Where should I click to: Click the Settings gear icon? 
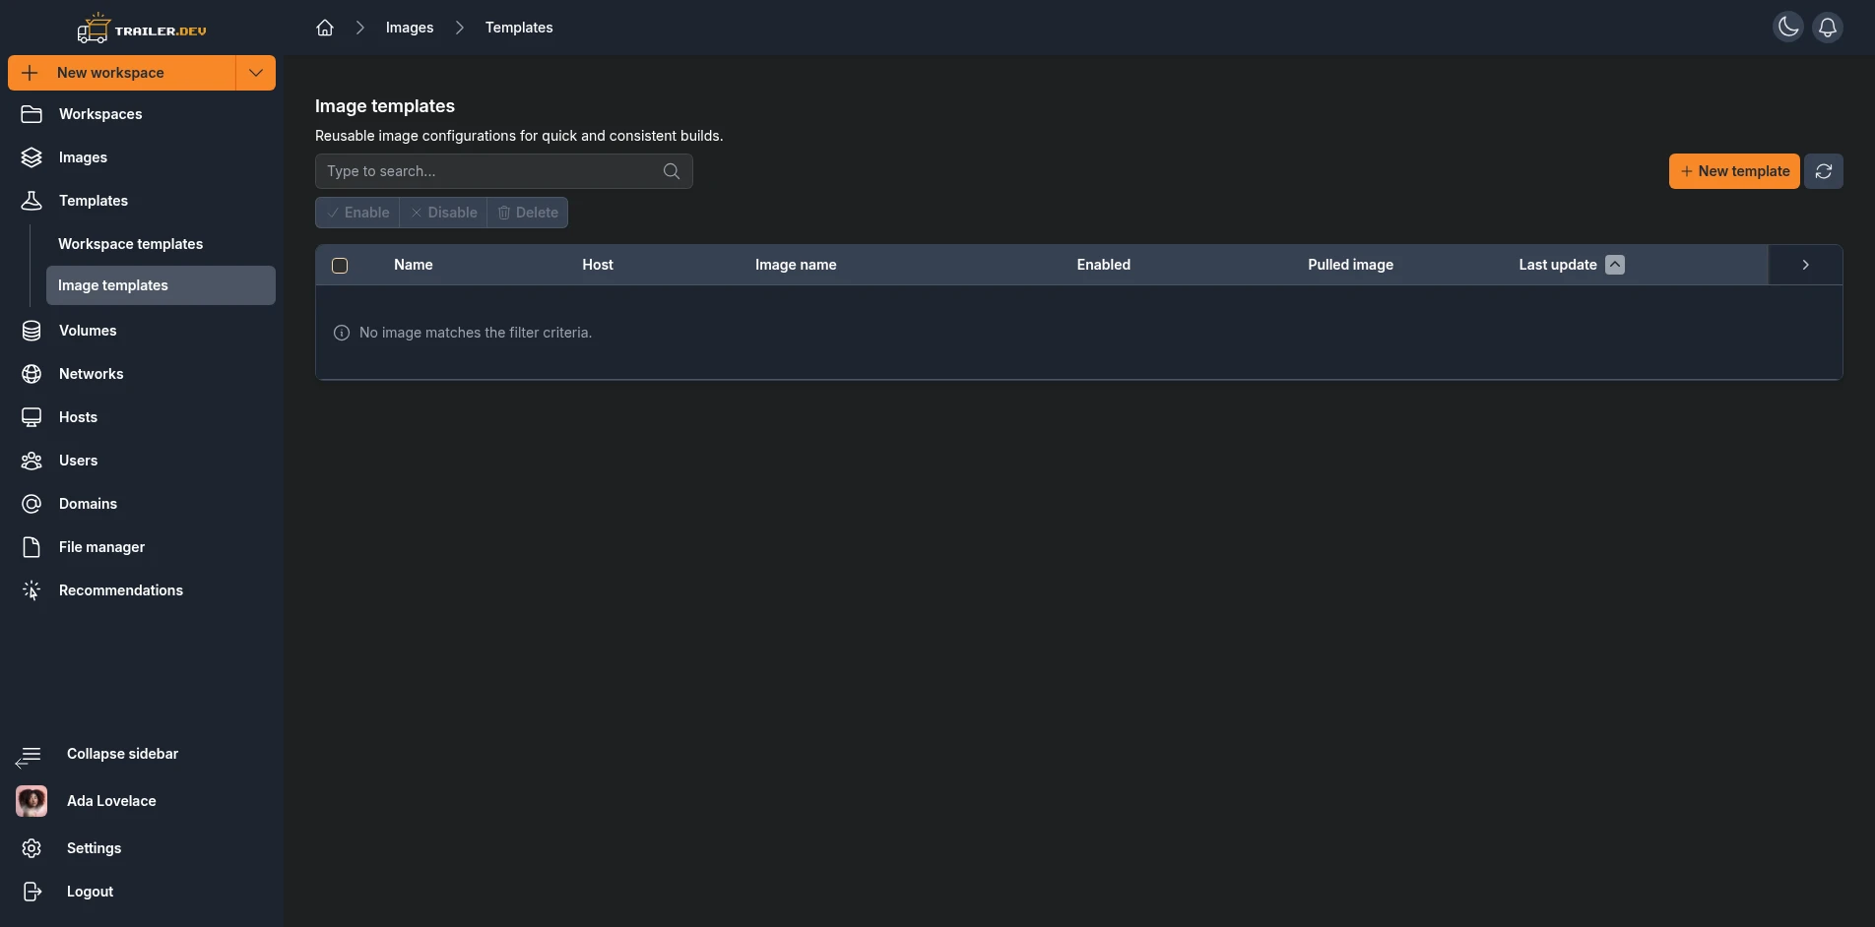(32, 848)
